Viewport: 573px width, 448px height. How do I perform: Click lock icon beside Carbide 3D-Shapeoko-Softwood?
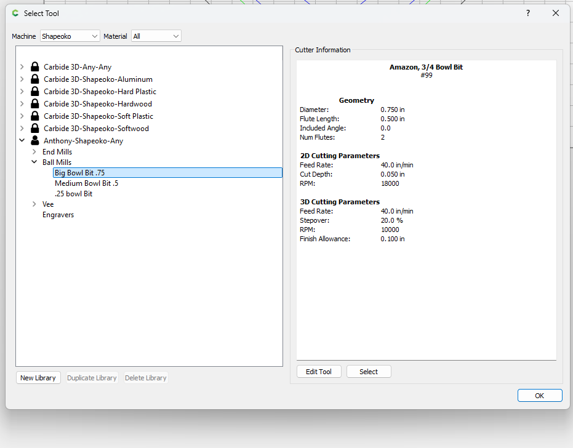click(x=35, y=129)
